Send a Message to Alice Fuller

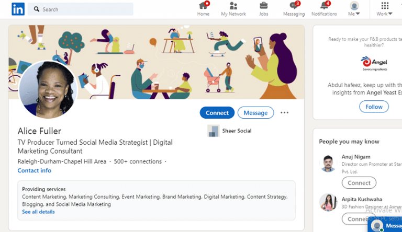[255, 112]
